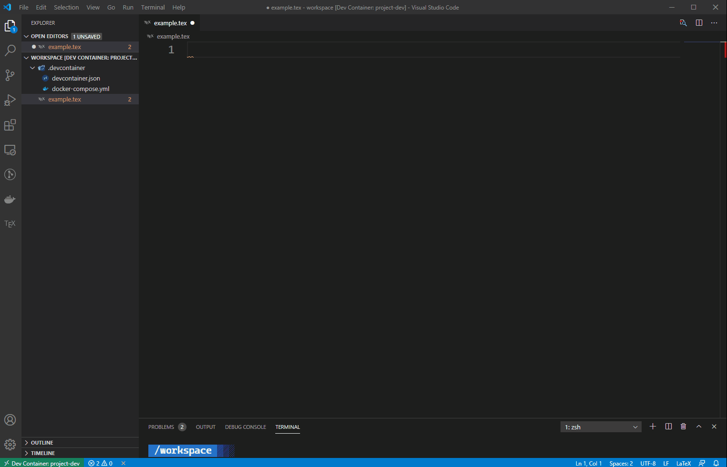
Task: Open the Docker view icon
Action: point(10,199)
